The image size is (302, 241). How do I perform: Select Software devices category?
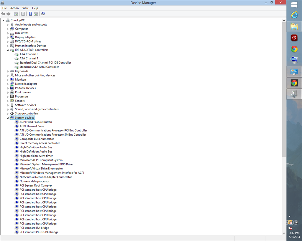(25, 105)
